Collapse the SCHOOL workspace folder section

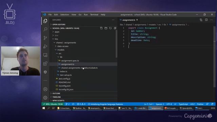(x=66, y=28)
